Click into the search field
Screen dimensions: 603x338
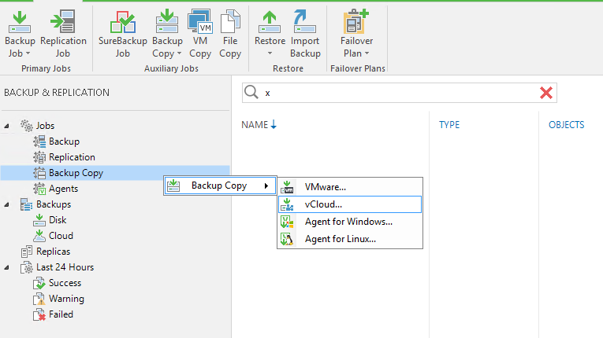point(400,93)
